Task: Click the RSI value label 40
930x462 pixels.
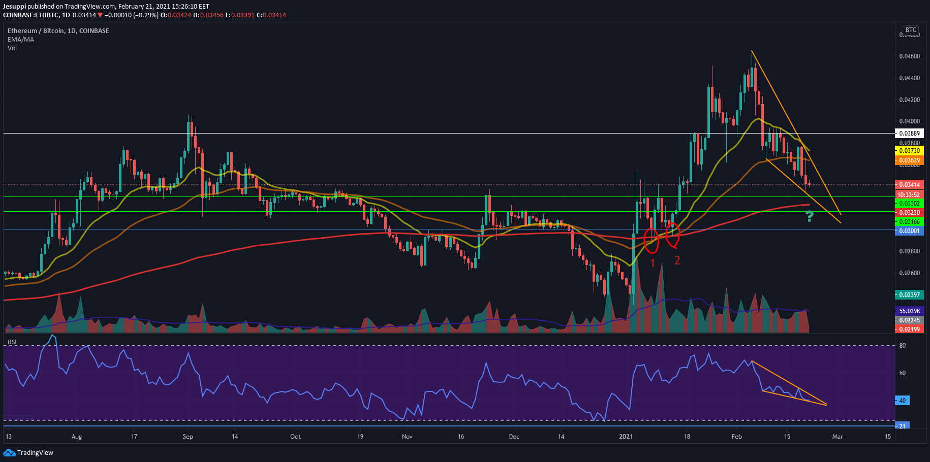Action: pyautogui.click(x=903, y=401)
